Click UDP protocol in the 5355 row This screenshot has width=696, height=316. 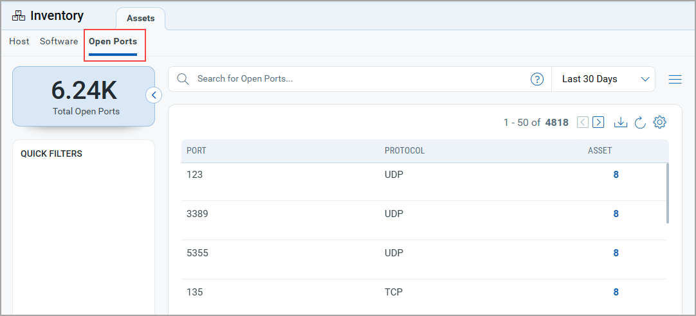coord(394,253)
